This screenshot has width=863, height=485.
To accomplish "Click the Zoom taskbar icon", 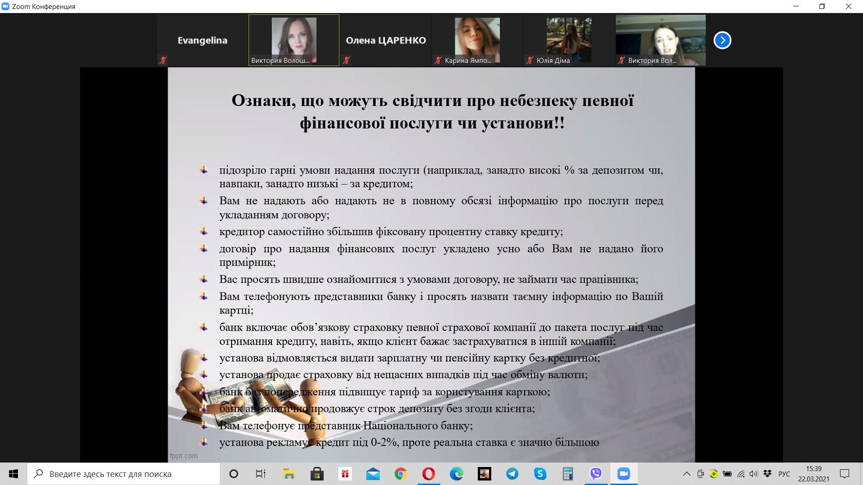I will (x=623, y=474).
